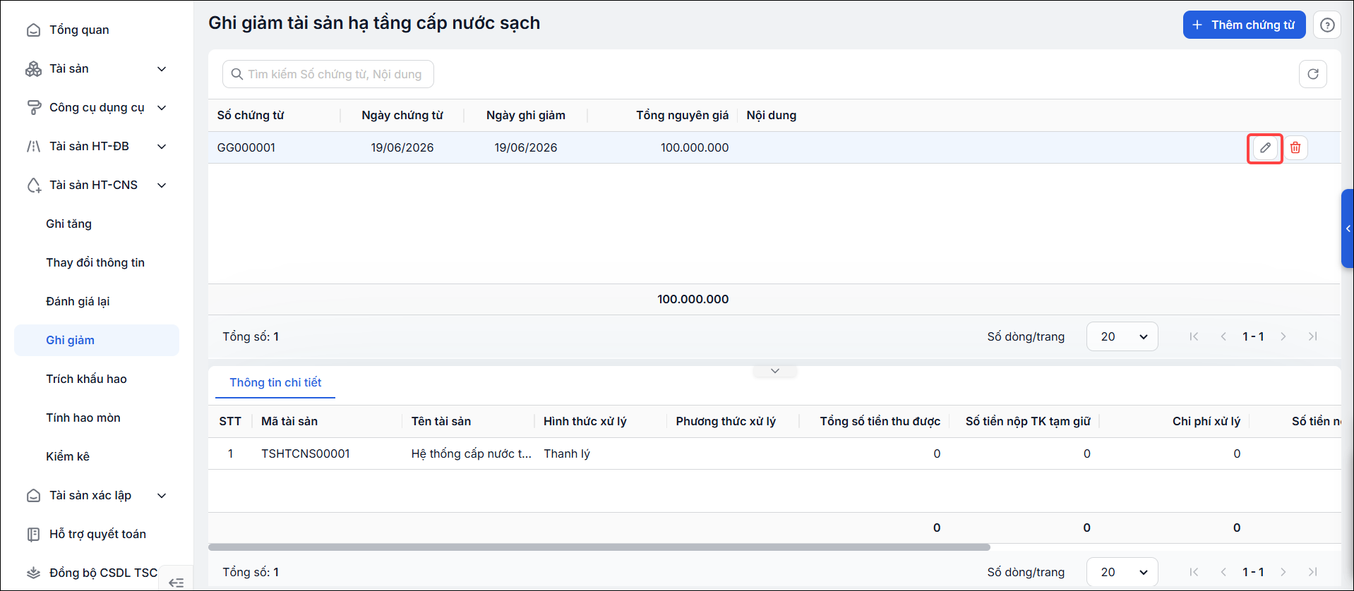1354x591 pixels.
Task: Open Đồng bộ CSDL TSC menu label
Action: click(x=103, y=573)
